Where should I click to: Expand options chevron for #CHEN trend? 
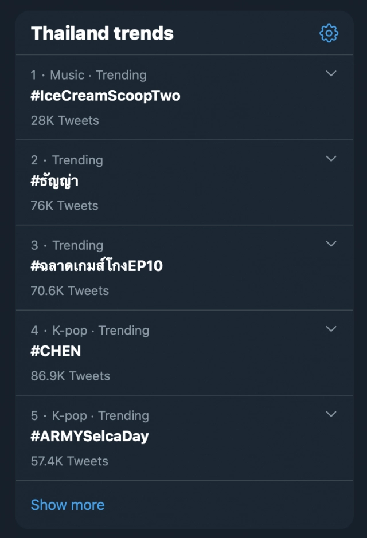pyautogui.click(x=331, y=329)
